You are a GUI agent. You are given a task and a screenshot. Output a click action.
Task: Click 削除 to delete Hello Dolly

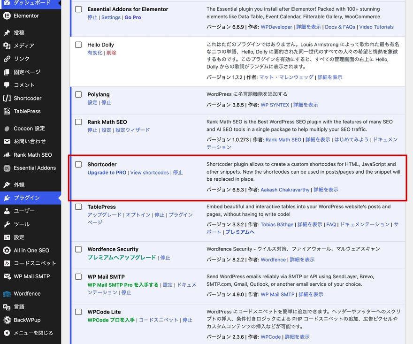[x=111, y=53]
